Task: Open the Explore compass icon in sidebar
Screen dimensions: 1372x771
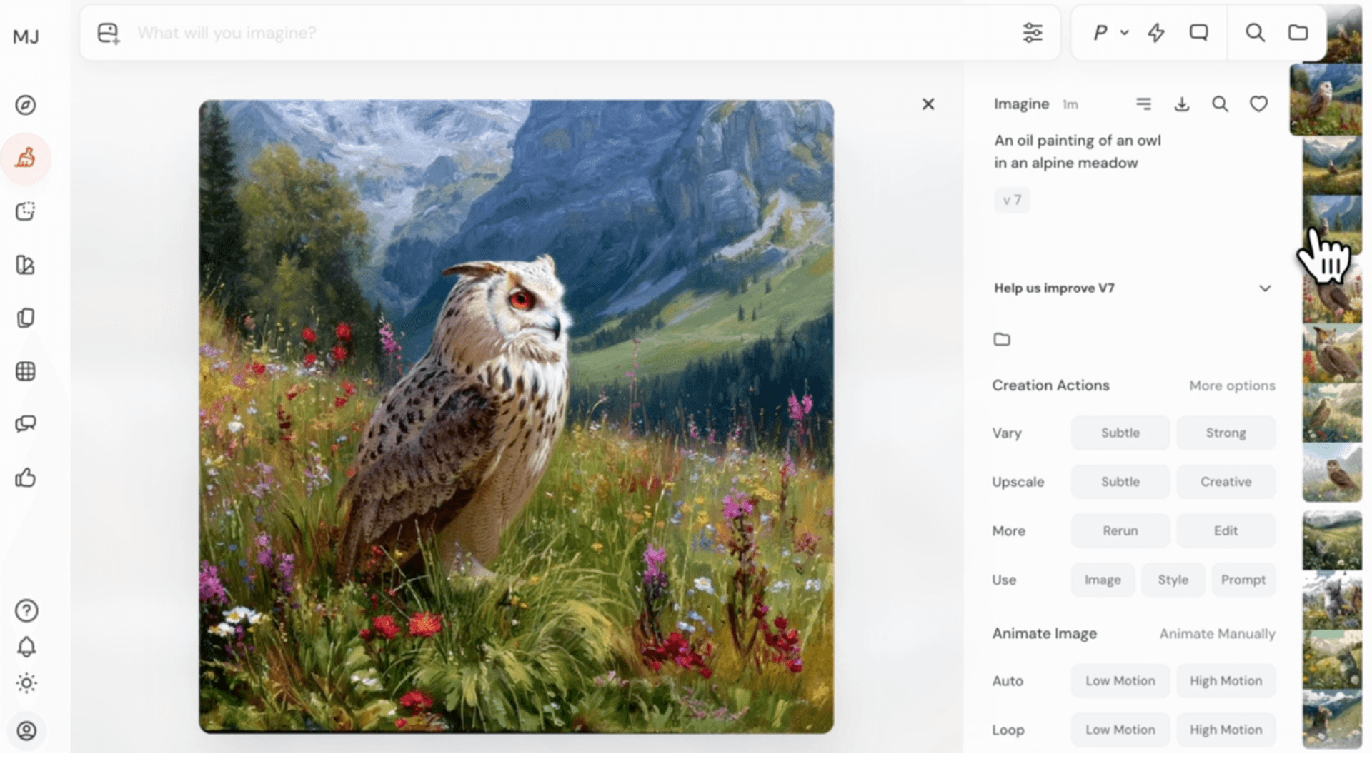Action: (x=26, y=105)
